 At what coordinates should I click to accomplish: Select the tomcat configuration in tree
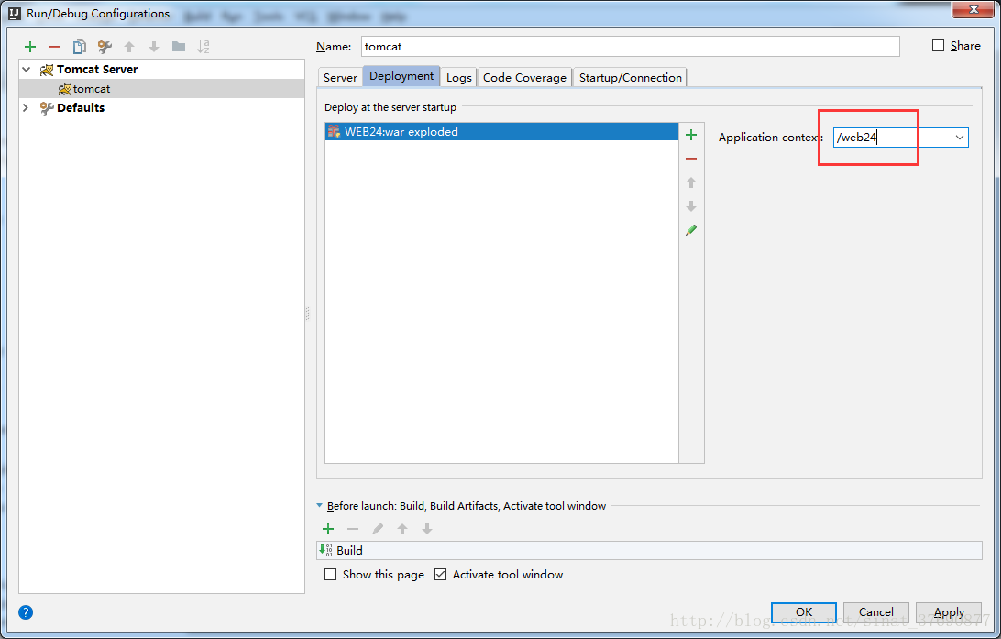click(161, 89)
